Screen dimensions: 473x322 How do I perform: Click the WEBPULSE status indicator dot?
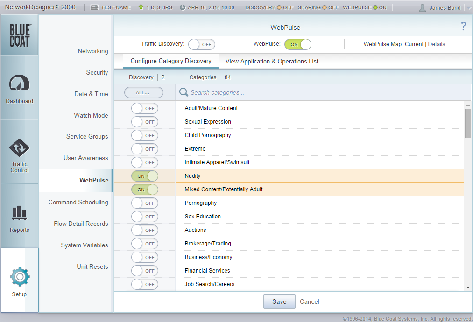[375, 7]
